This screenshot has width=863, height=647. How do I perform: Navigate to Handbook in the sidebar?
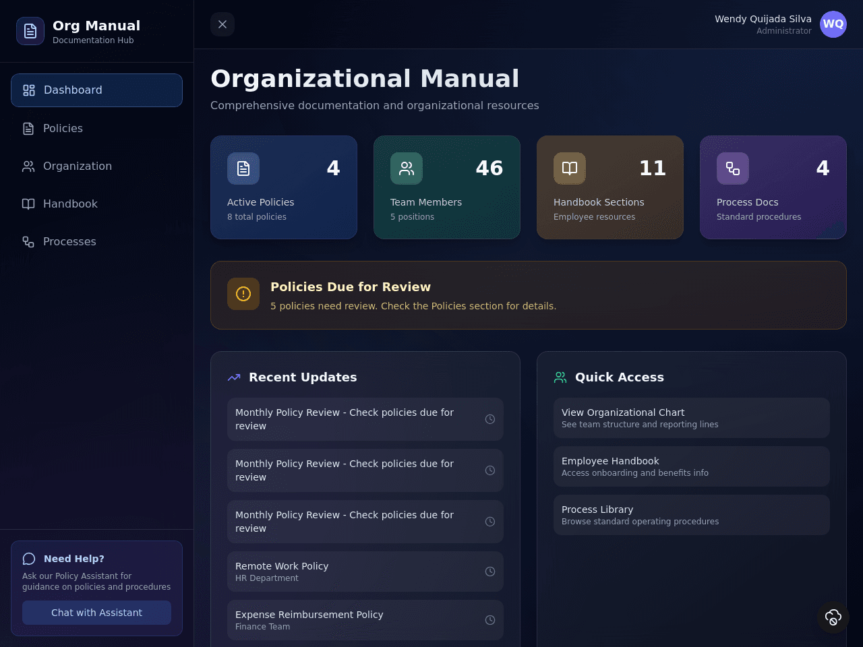pyautogui.click(x=96, y=204)
